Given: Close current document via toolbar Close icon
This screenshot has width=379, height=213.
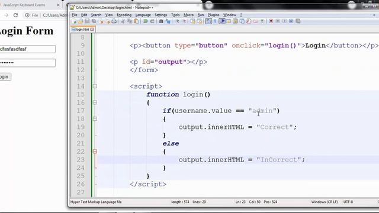Looking at the screenshot, I should click(101, 21).
